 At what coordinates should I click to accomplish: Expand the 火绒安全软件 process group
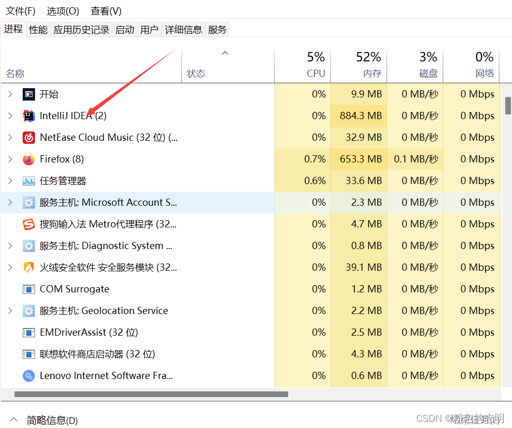click(10, 268)
